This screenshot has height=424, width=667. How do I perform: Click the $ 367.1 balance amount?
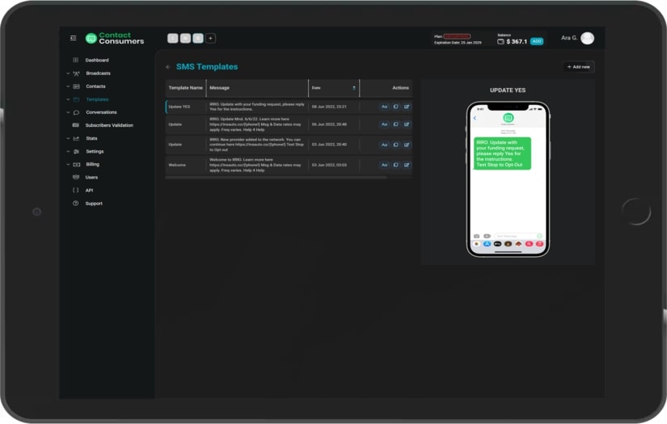(517, 42)
